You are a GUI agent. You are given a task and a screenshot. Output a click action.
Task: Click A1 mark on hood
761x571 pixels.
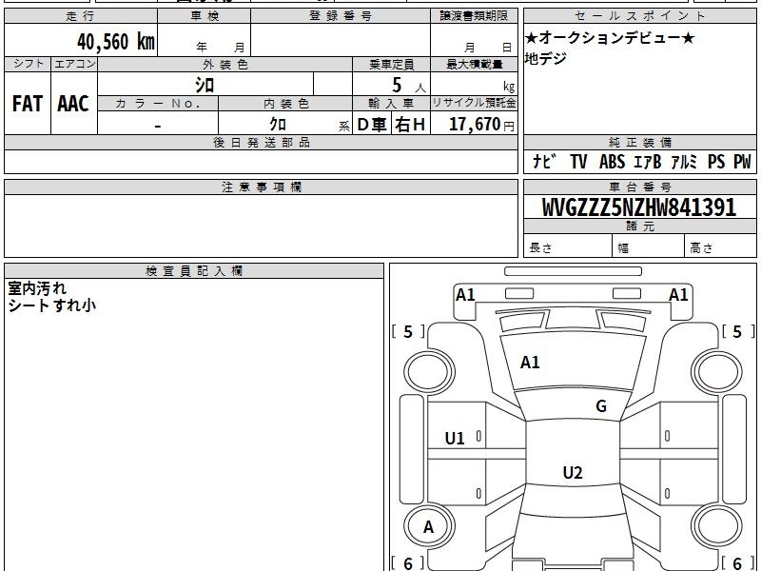[530, 363]
